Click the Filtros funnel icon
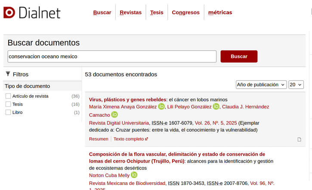312x190 pixels. [x=8, y=74]
